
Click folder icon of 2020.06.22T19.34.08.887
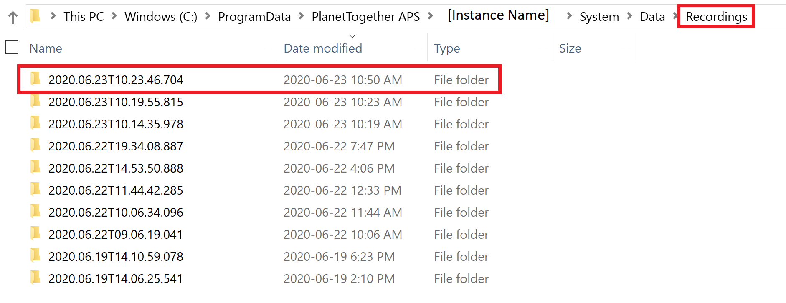coord(36,145)
